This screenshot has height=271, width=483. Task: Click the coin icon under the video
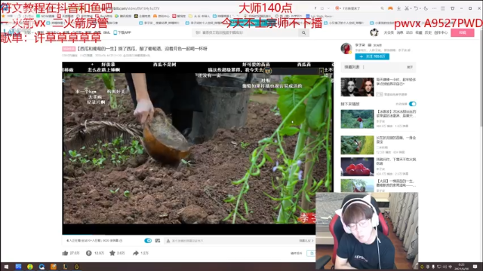[x=89, y=253]
